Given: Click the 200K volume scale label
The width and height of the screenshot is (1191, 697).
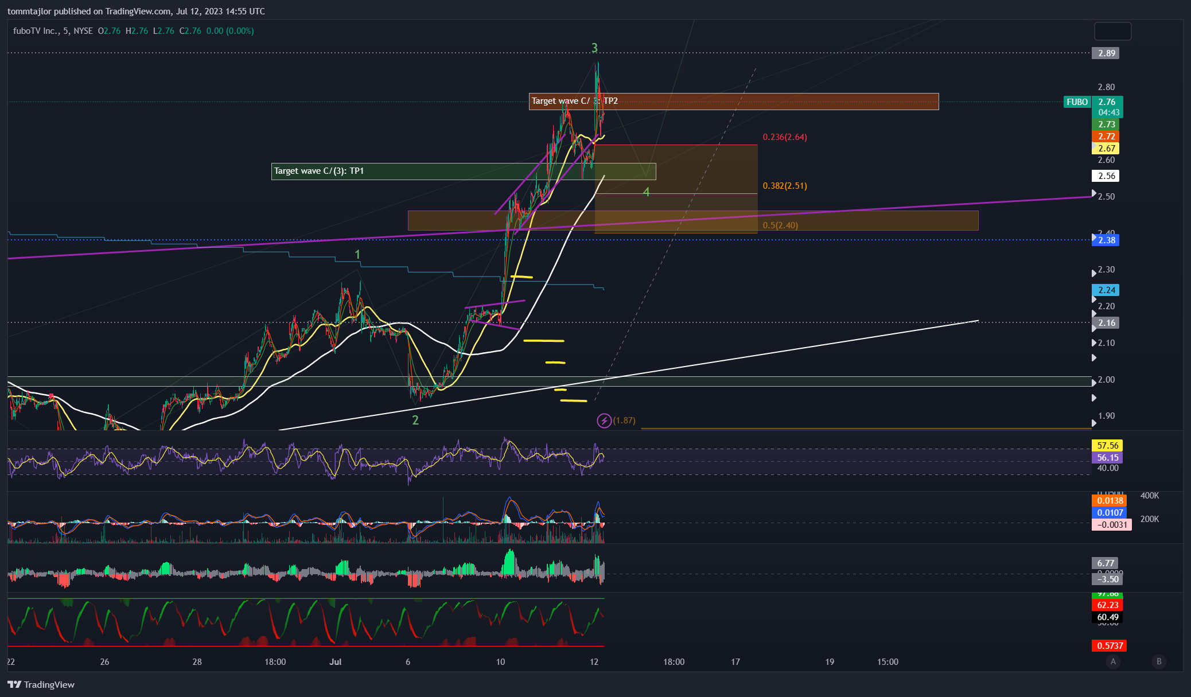Looking at the screenshot, I should pyautogui.click(x=1150, y=519).
